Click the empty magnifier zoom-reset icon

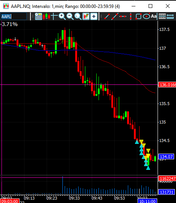pyautogui.click(x=78, y=16)
